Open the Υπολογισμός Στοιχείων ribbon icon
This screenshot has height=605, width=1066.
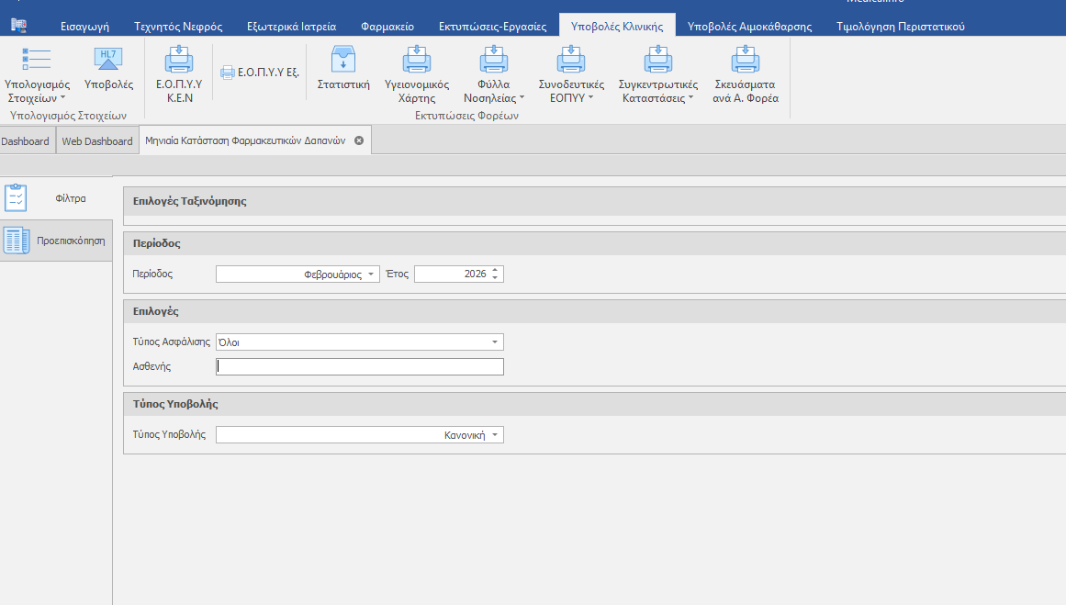[37, 61]
